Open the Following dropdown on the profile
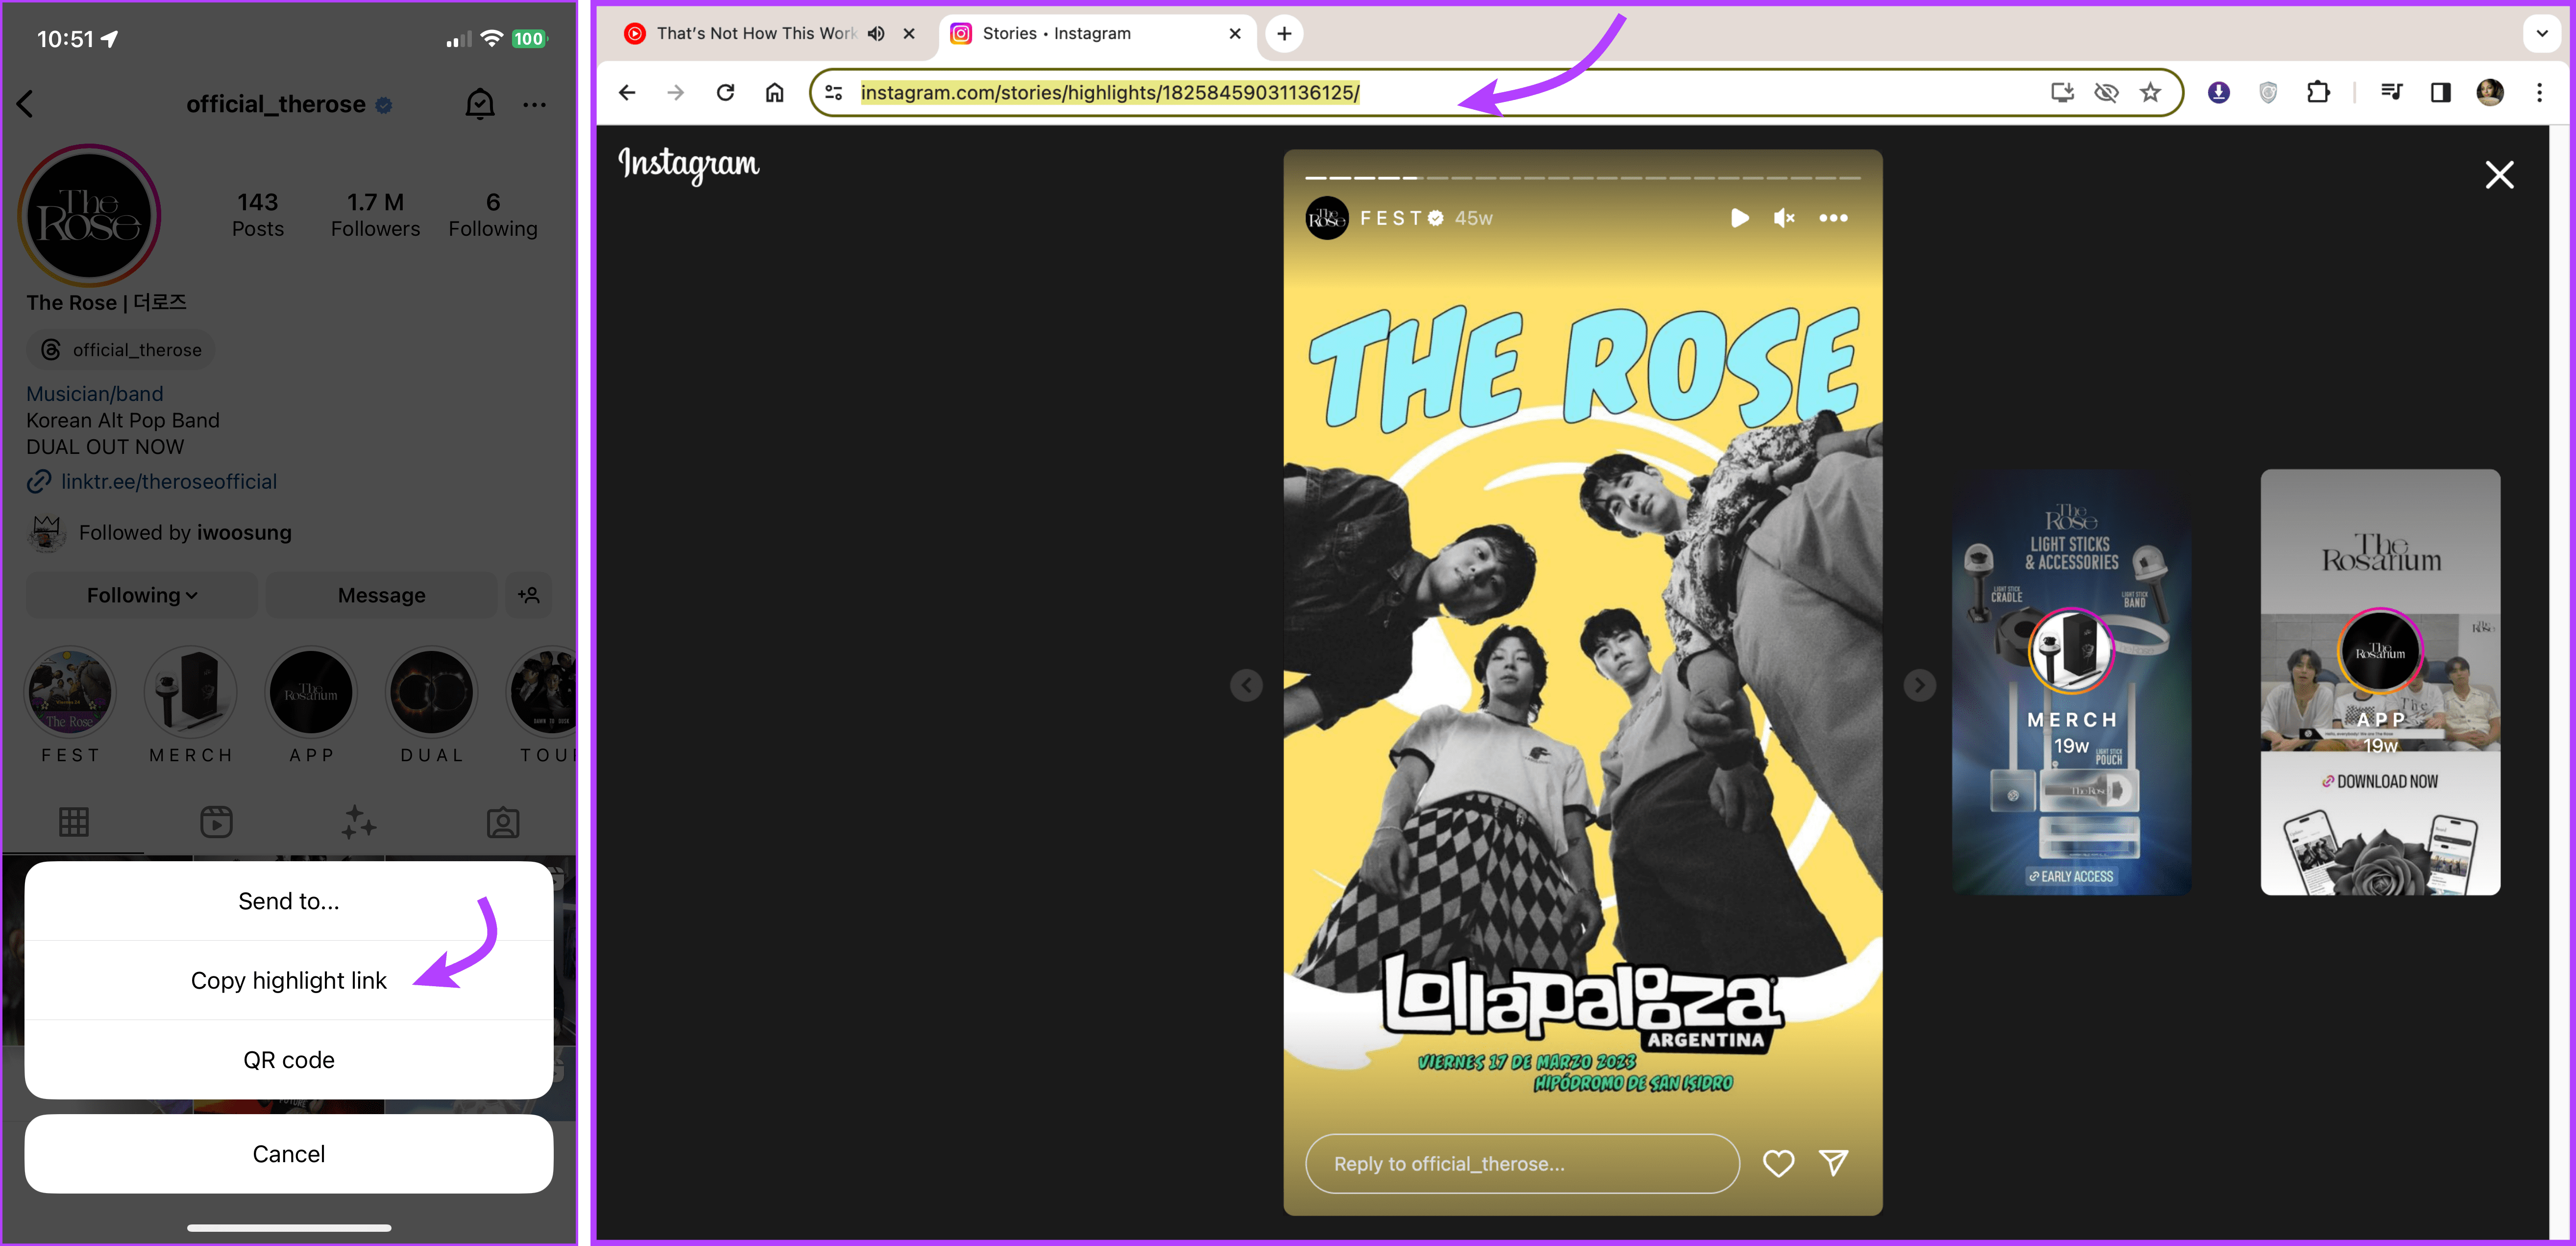Viewport: 2576px width, 1246px height. 140,594
